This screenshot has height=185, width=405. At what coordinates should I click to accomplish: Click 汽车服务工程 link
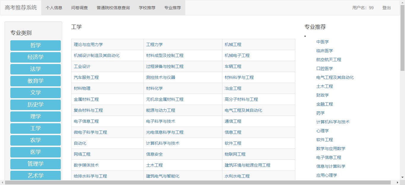point(86,77)
